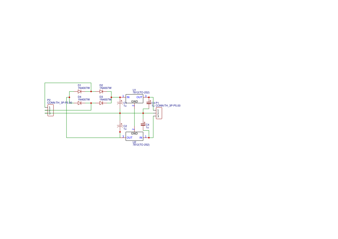Select the D1 diode symbol

coord(80,92)
